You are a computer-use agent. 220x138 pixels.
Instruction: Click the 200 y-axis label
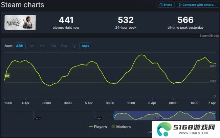213,81
